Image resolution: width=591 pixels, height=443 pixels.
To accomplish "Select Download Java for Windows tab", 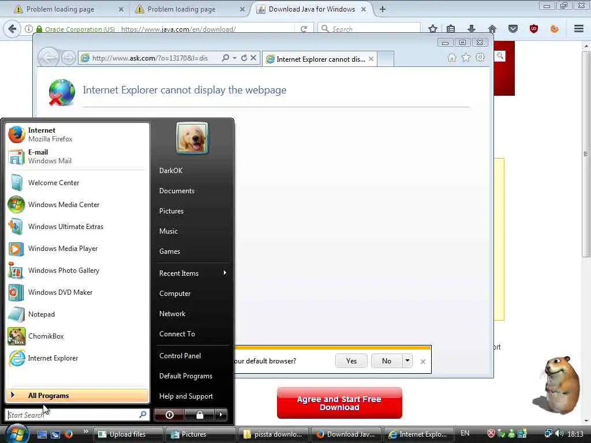I will 312,9.
